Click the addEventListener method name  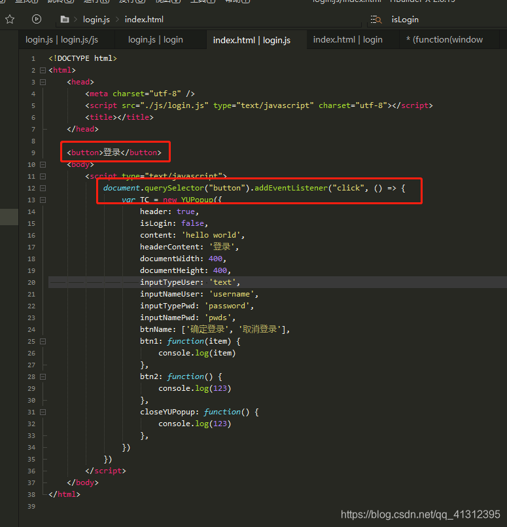click(x=290, y=188)
